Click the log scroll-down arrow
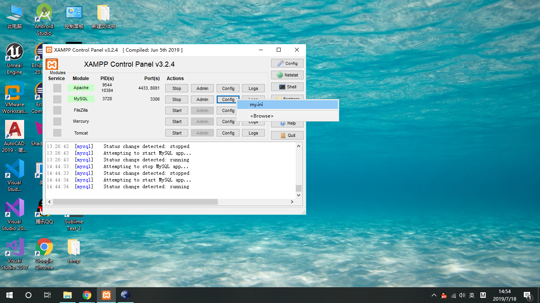540x303 pixels. pos(298,195)
